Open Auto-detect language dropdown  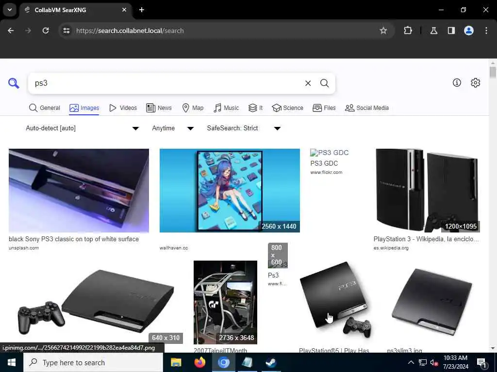pyautogui.click(x=83, y=128)
